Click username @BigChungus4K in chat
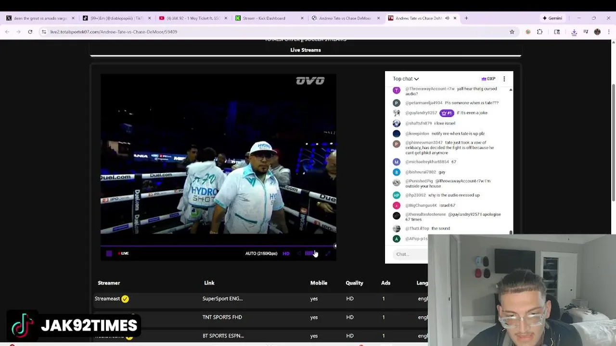This screenshot has width=616, height=346. point(421,206)
